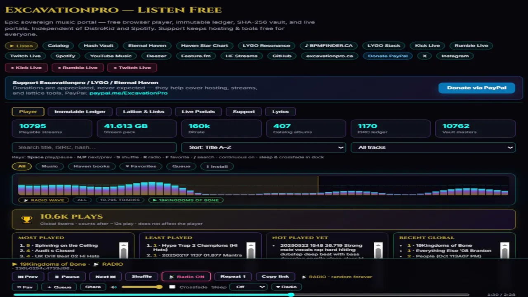The height and width of the screenshot is (297, 528).
Task: Select the Music filter chip
Action: tap(49, 167)
